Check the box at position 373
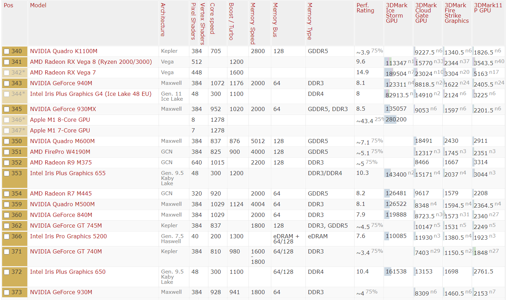Viewport: 509px width, 300px height. point(7,292)
